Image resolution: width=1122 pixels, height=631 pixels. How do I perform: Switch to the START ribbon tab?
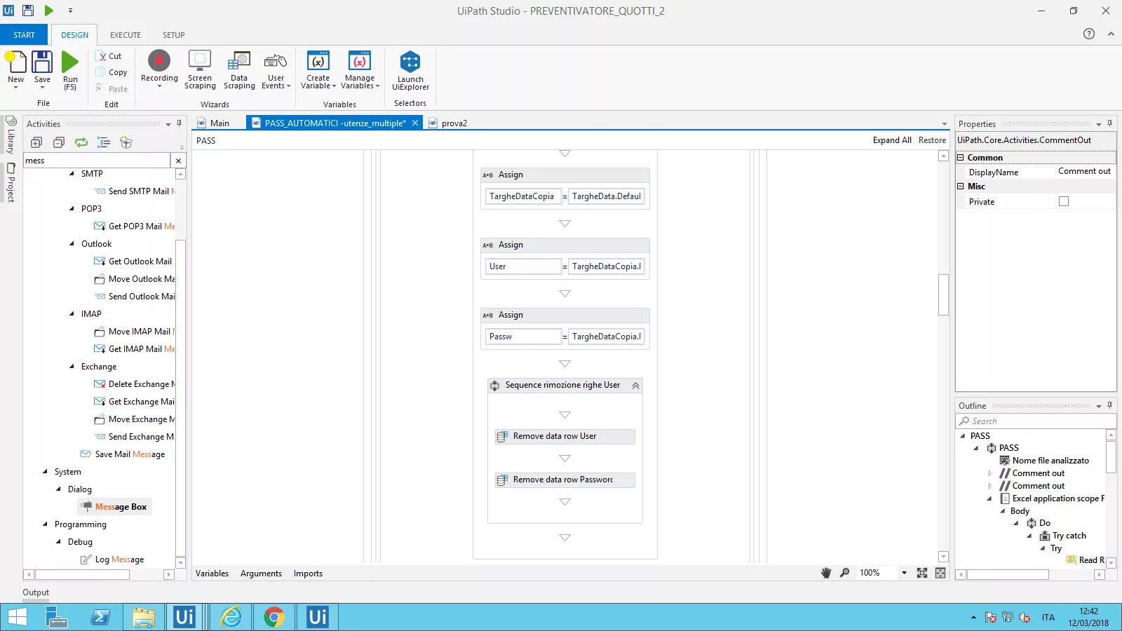(x=24, y=35)
